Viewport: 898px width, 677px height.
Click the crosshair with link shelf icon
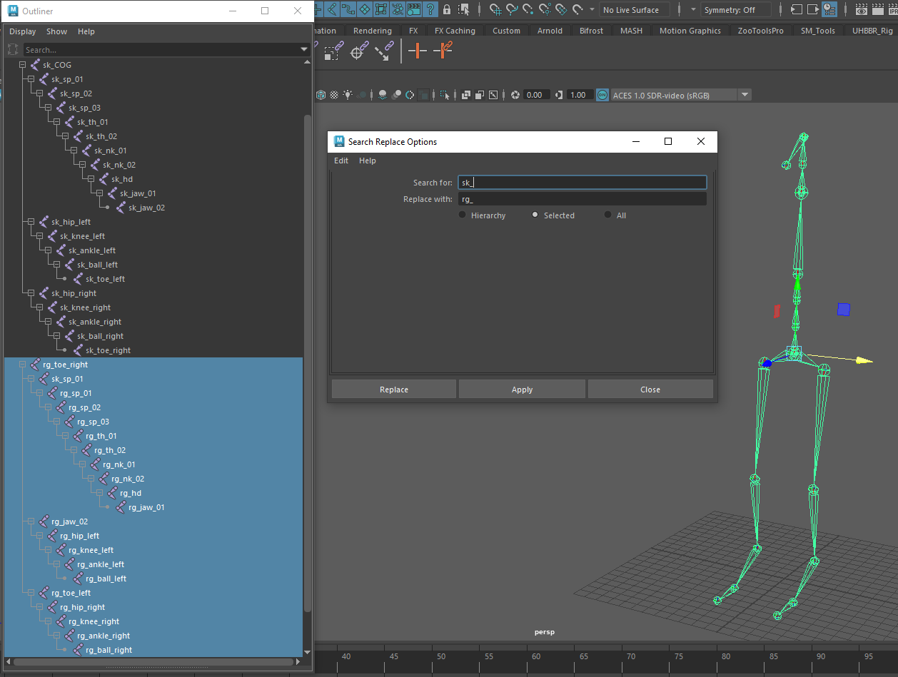pos(359,51)
